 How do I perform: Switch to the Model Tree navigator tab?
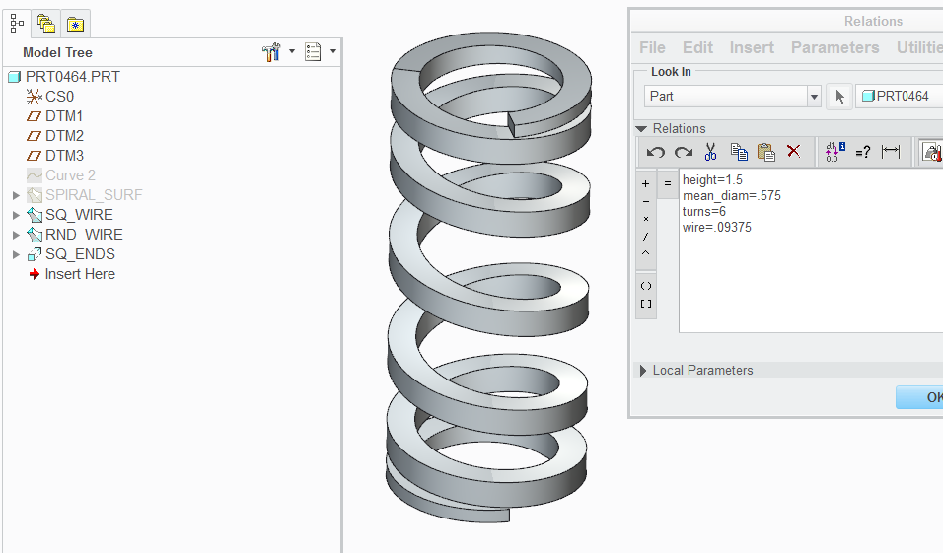[x=17, y=24]
